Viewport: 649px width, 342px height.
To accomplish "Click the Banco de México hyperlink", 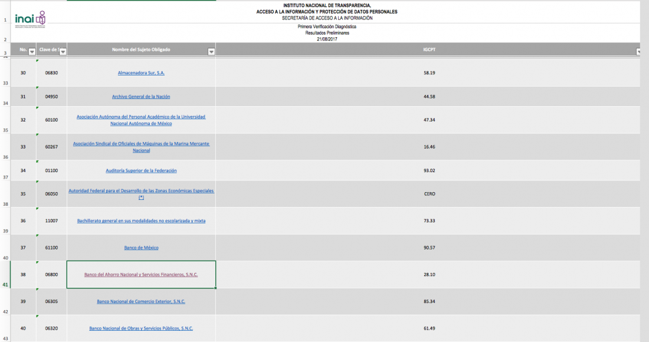I will [x=141, y=248].
